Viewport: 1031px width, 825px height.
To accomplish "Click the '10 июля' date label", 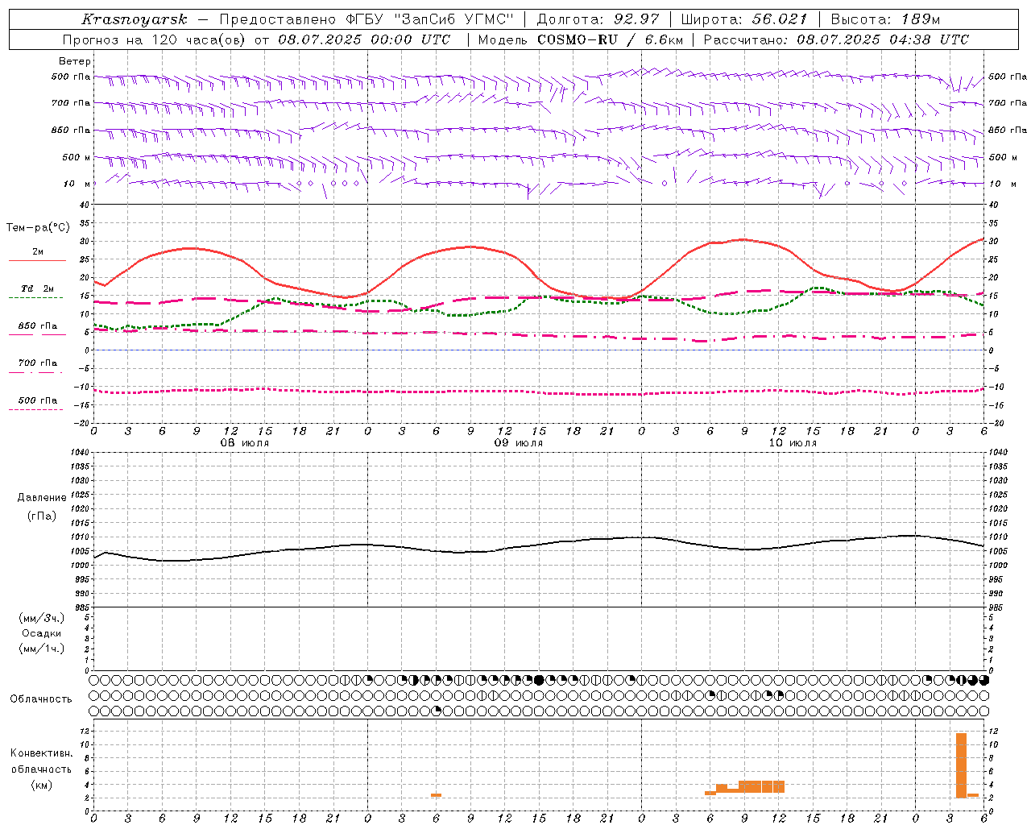I will pyautogui.click(x=793, y=443).
